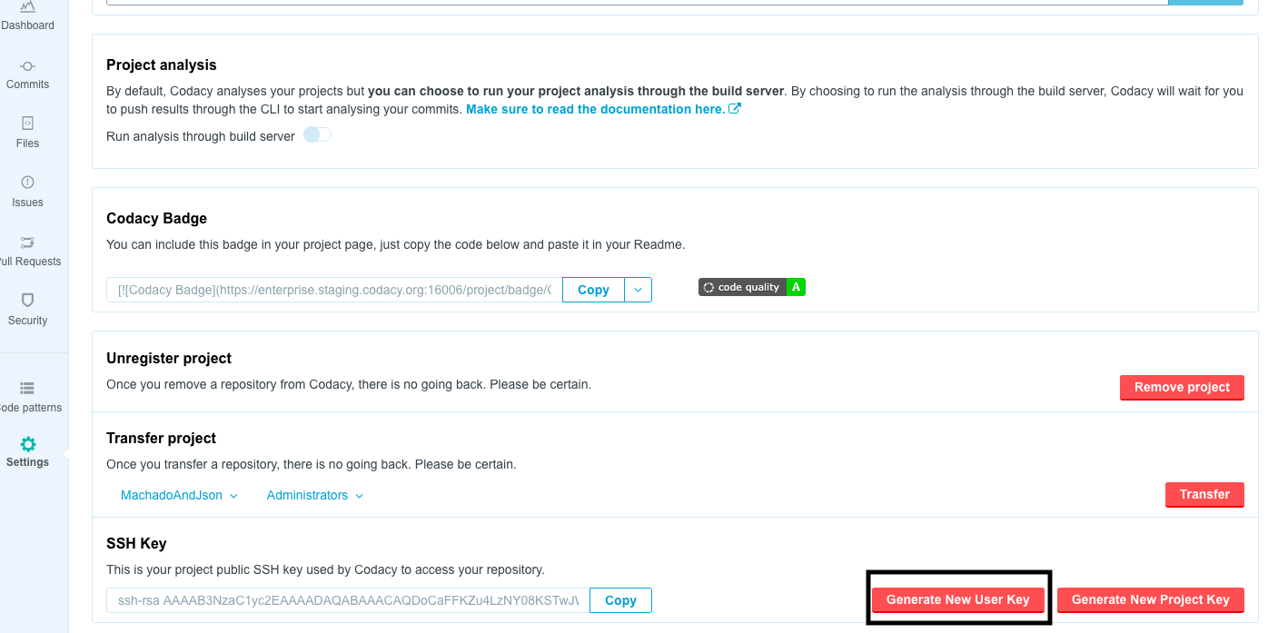Viewport: 1278px width, 633px height.
Task: Click the SSH key text field
Action: (x=348, y=600)
